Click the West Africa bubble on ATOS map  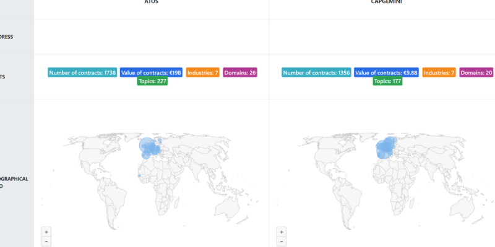139,175
